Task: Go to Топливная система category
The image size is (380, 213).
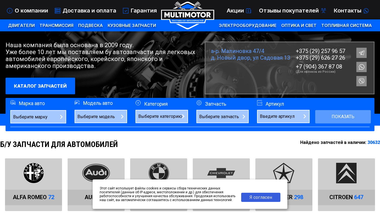Action: [346, 26]
